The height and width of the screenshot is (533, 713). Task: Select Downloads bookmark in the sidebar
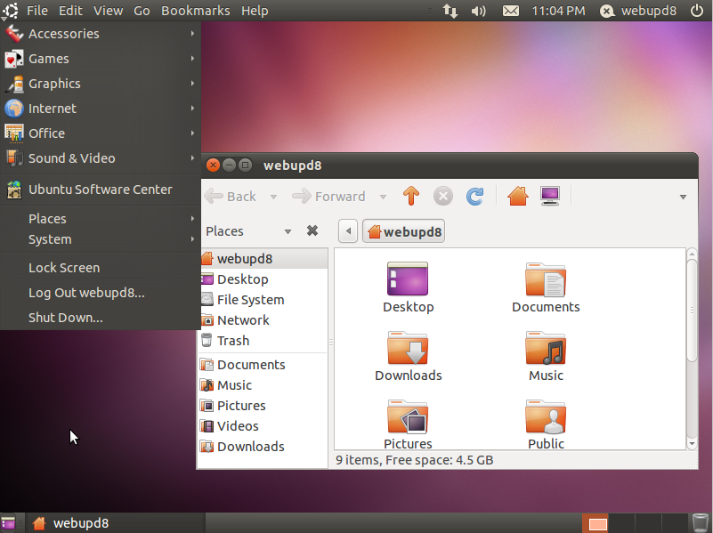(x=263, y=447)
